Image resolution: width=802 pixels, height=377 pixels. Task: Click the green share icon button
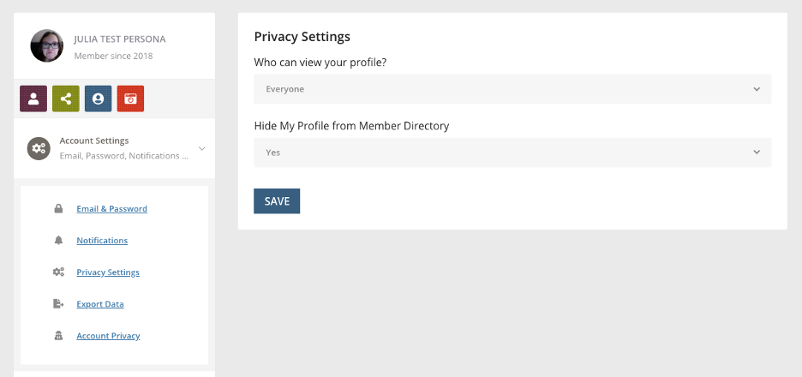[x=66, y=99]
